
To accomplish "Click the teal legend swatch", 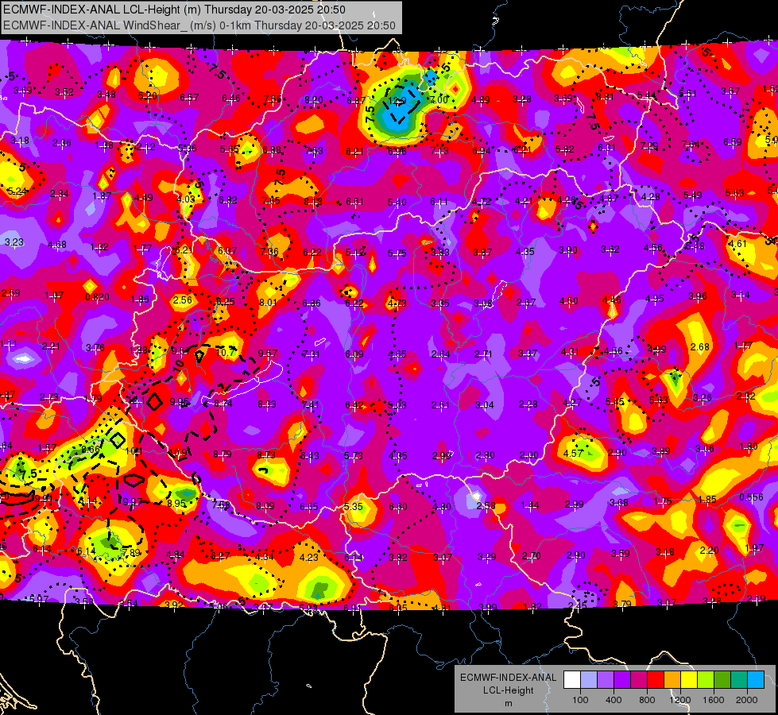I will [x=739, y=680].
